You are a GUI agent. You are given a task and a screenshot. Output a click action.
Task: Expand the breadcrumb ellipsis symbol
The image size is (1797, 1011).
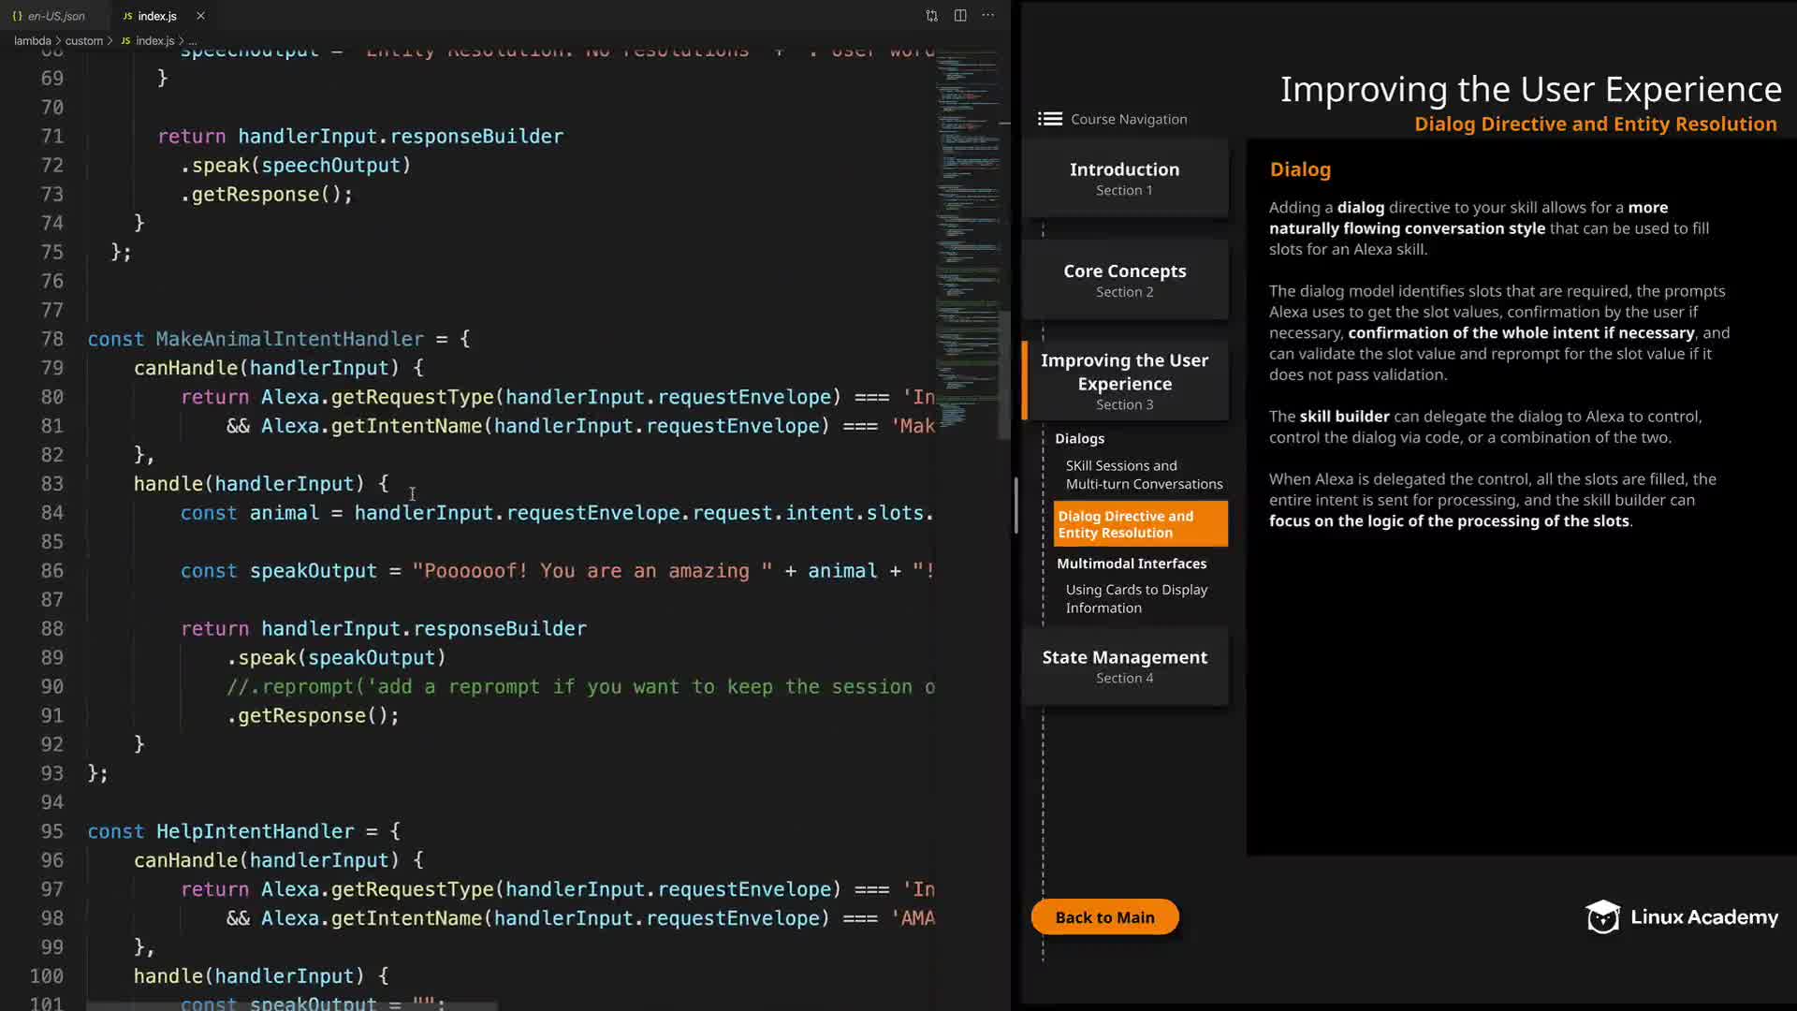point(193,41)
